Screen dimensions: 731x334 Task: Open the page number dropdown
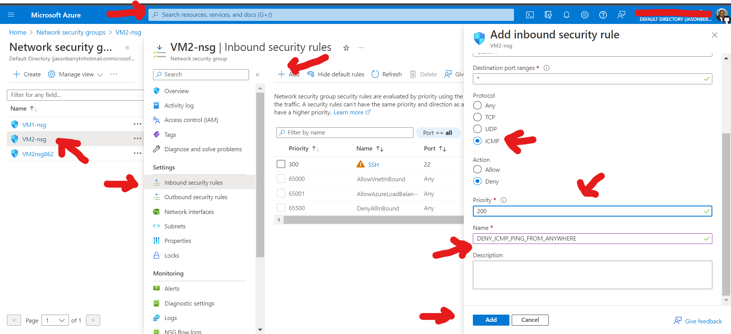(x=55, y=320)
